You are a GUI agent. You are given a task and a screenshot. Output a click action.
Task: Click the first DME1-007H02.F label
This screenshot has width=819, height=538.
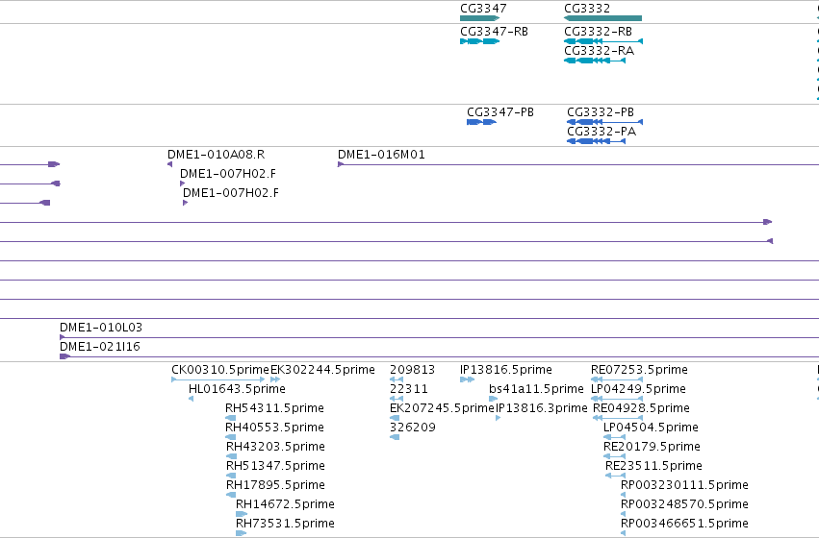[x=228, y=174]
